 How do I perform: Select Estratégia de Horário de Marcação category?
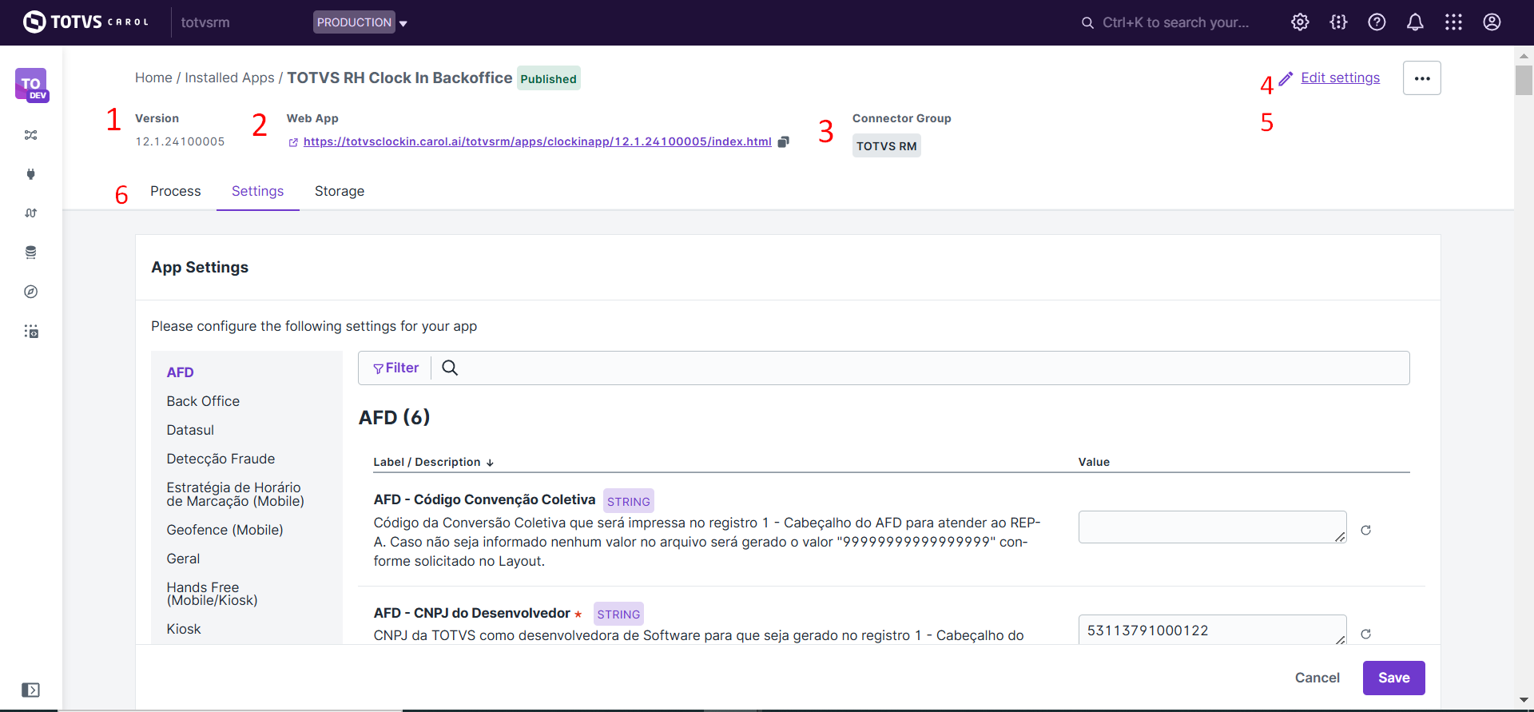(235, 495)
